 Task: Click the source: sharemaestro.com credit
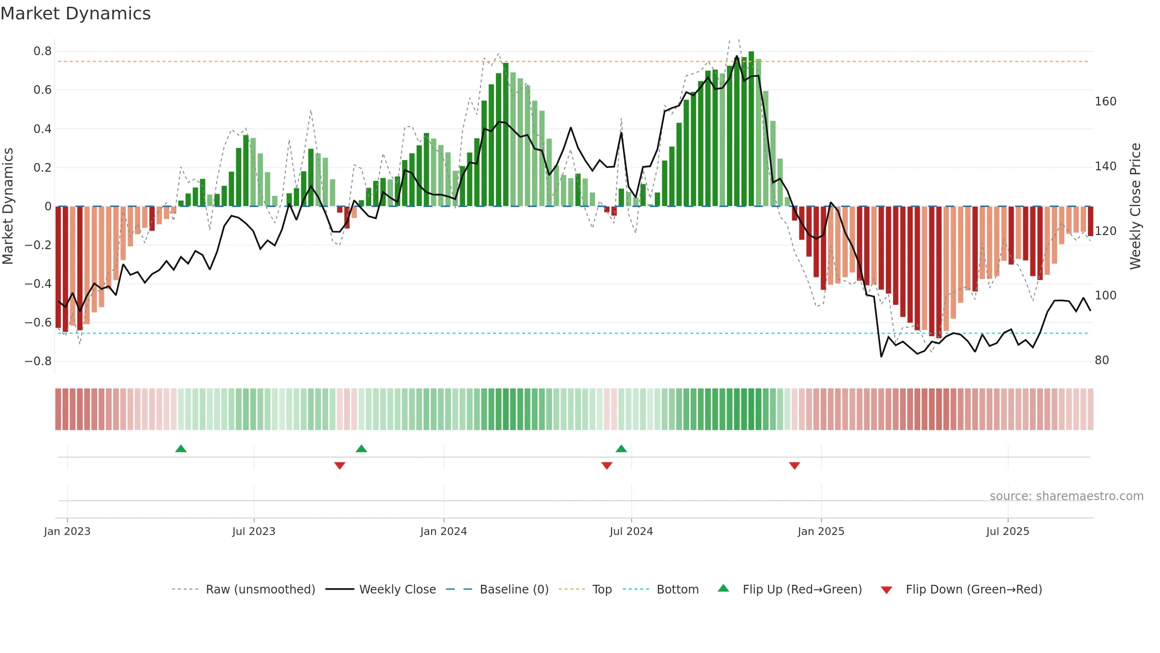click(x=1067, y=496)
